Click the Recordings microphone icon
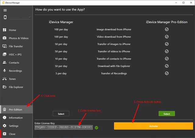Image resolution: width=195 pixels, height=138 pixels. click(5, 71)
